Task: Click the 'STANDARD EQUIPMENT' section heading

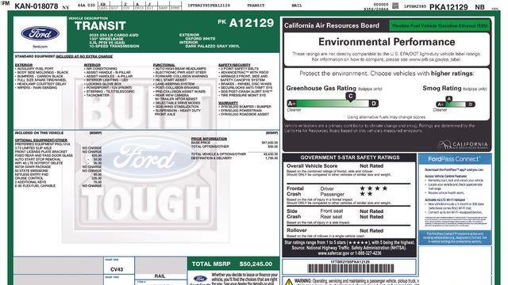Action: tap(63, 56)
